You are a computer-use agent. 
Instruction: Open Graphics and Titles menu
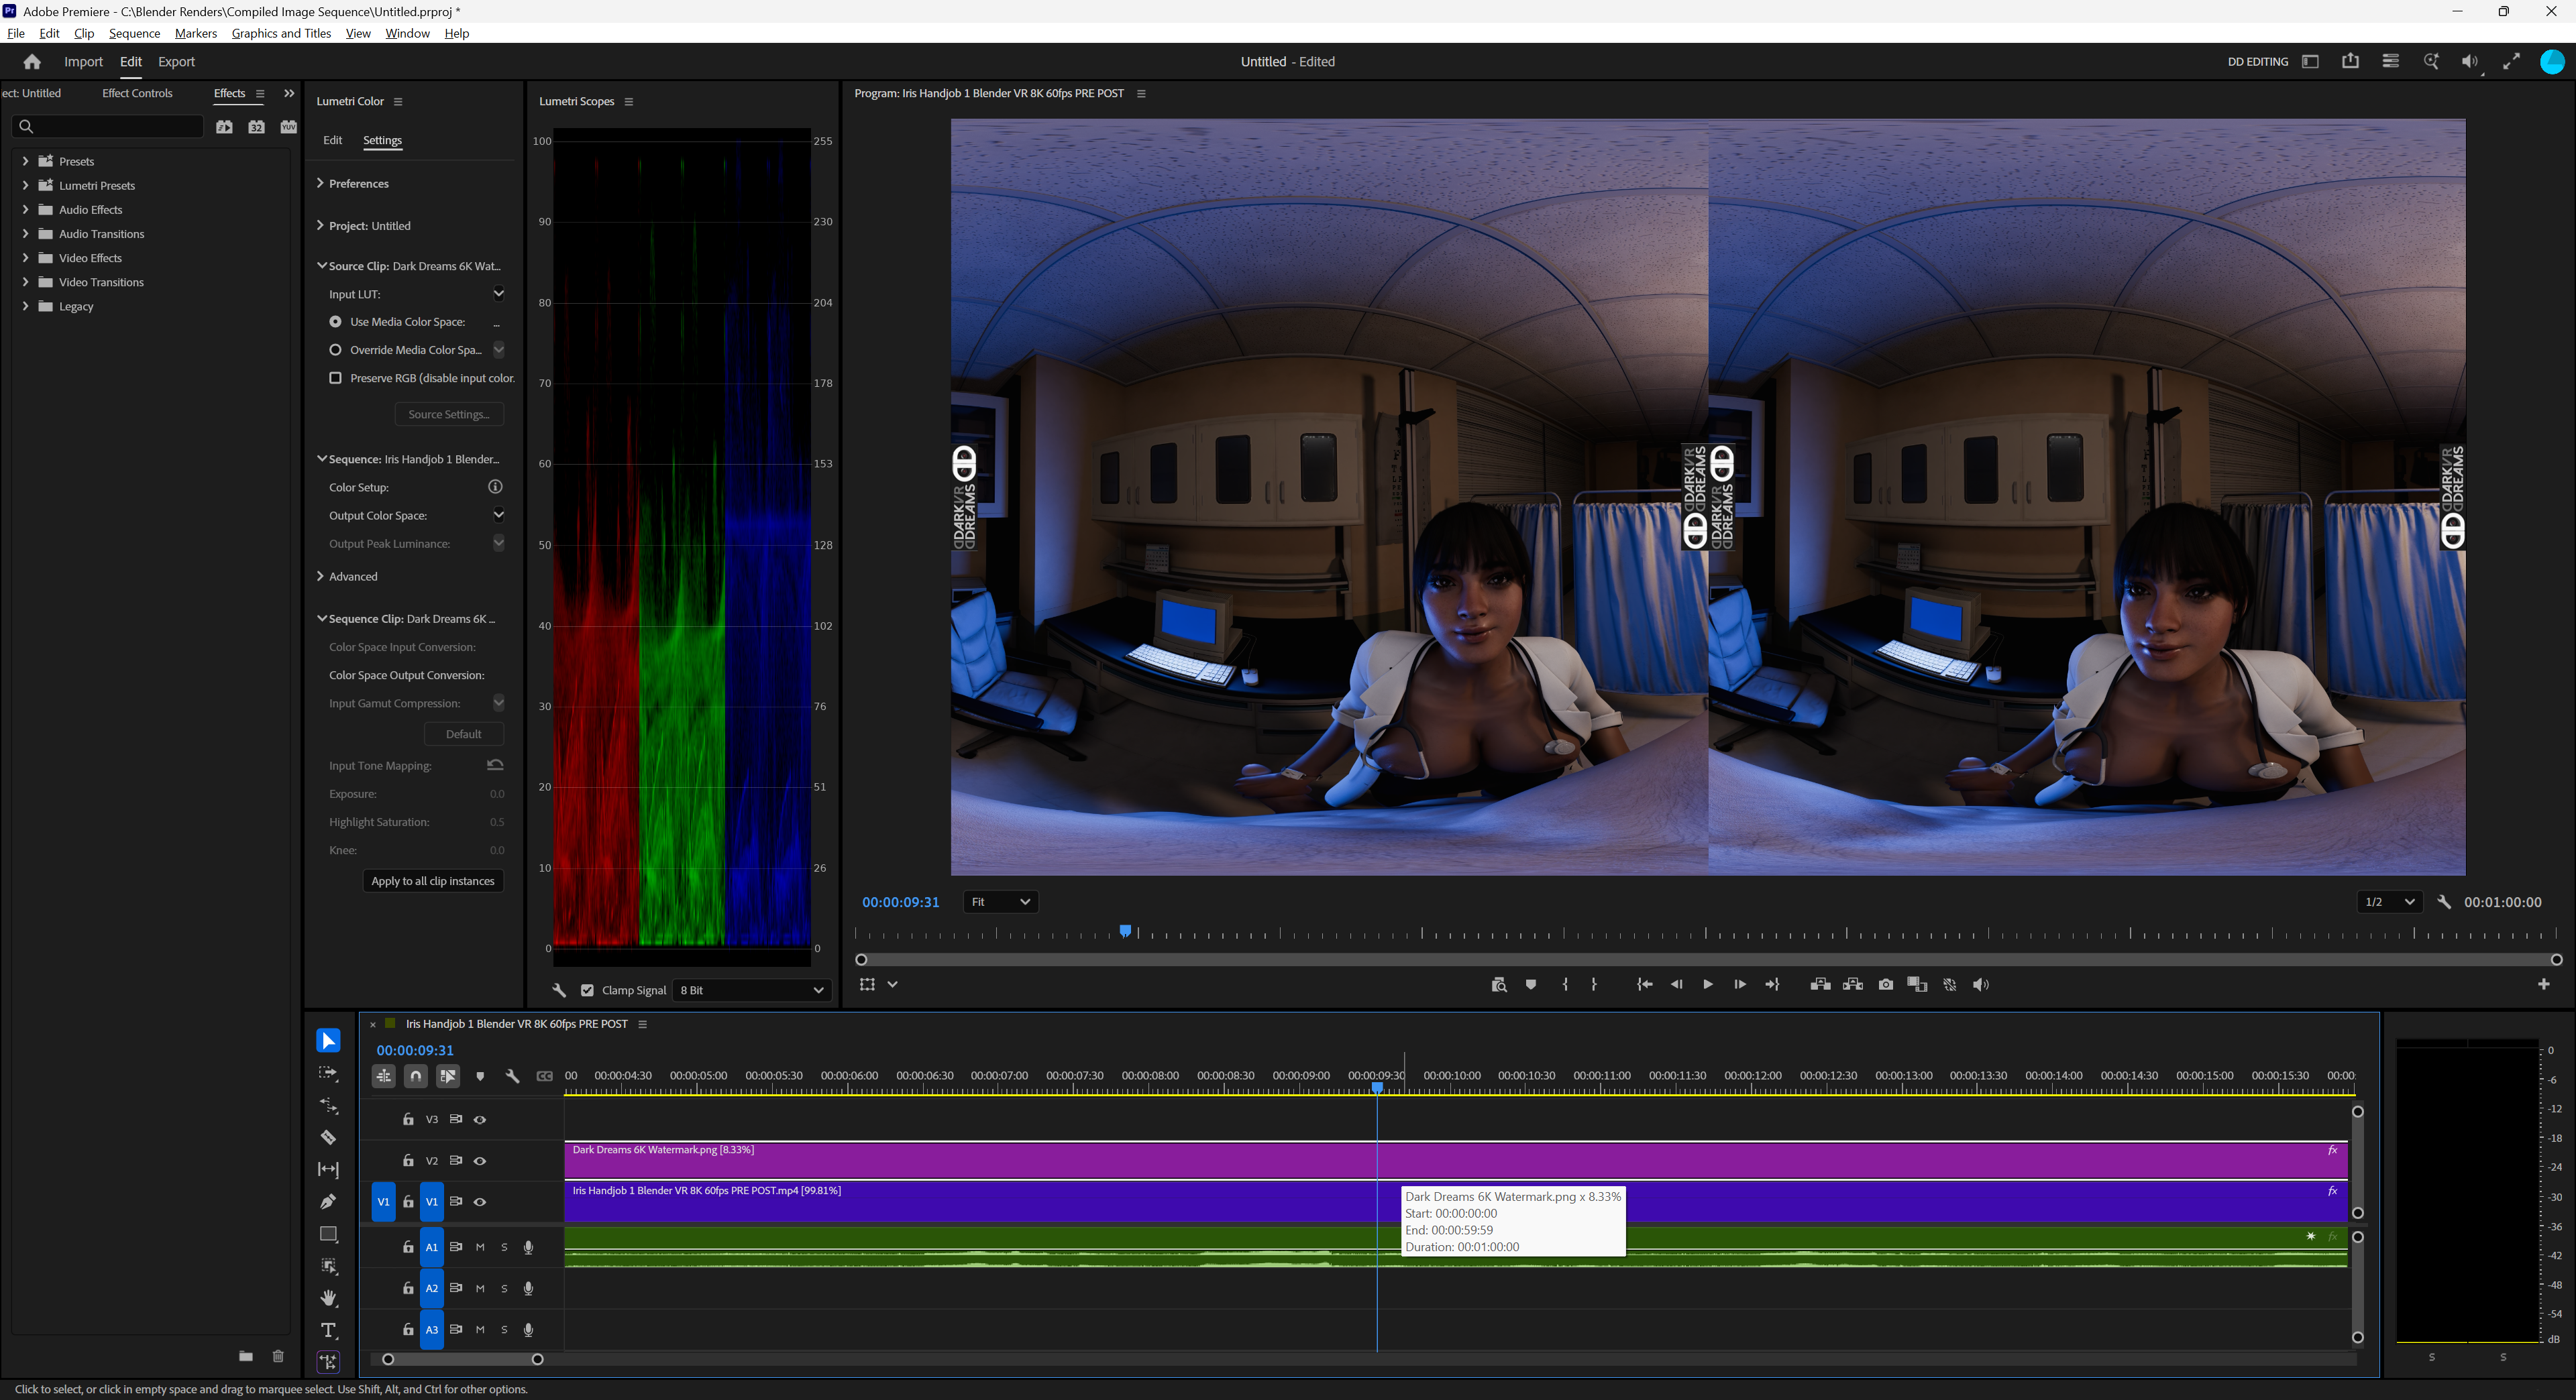(x=281, y=33)
